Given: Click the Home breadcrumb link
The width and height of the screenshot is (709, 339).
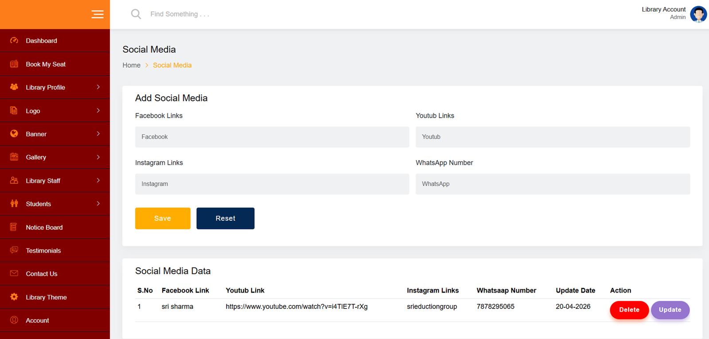Looking at the screenshot, I should [132, 65].
